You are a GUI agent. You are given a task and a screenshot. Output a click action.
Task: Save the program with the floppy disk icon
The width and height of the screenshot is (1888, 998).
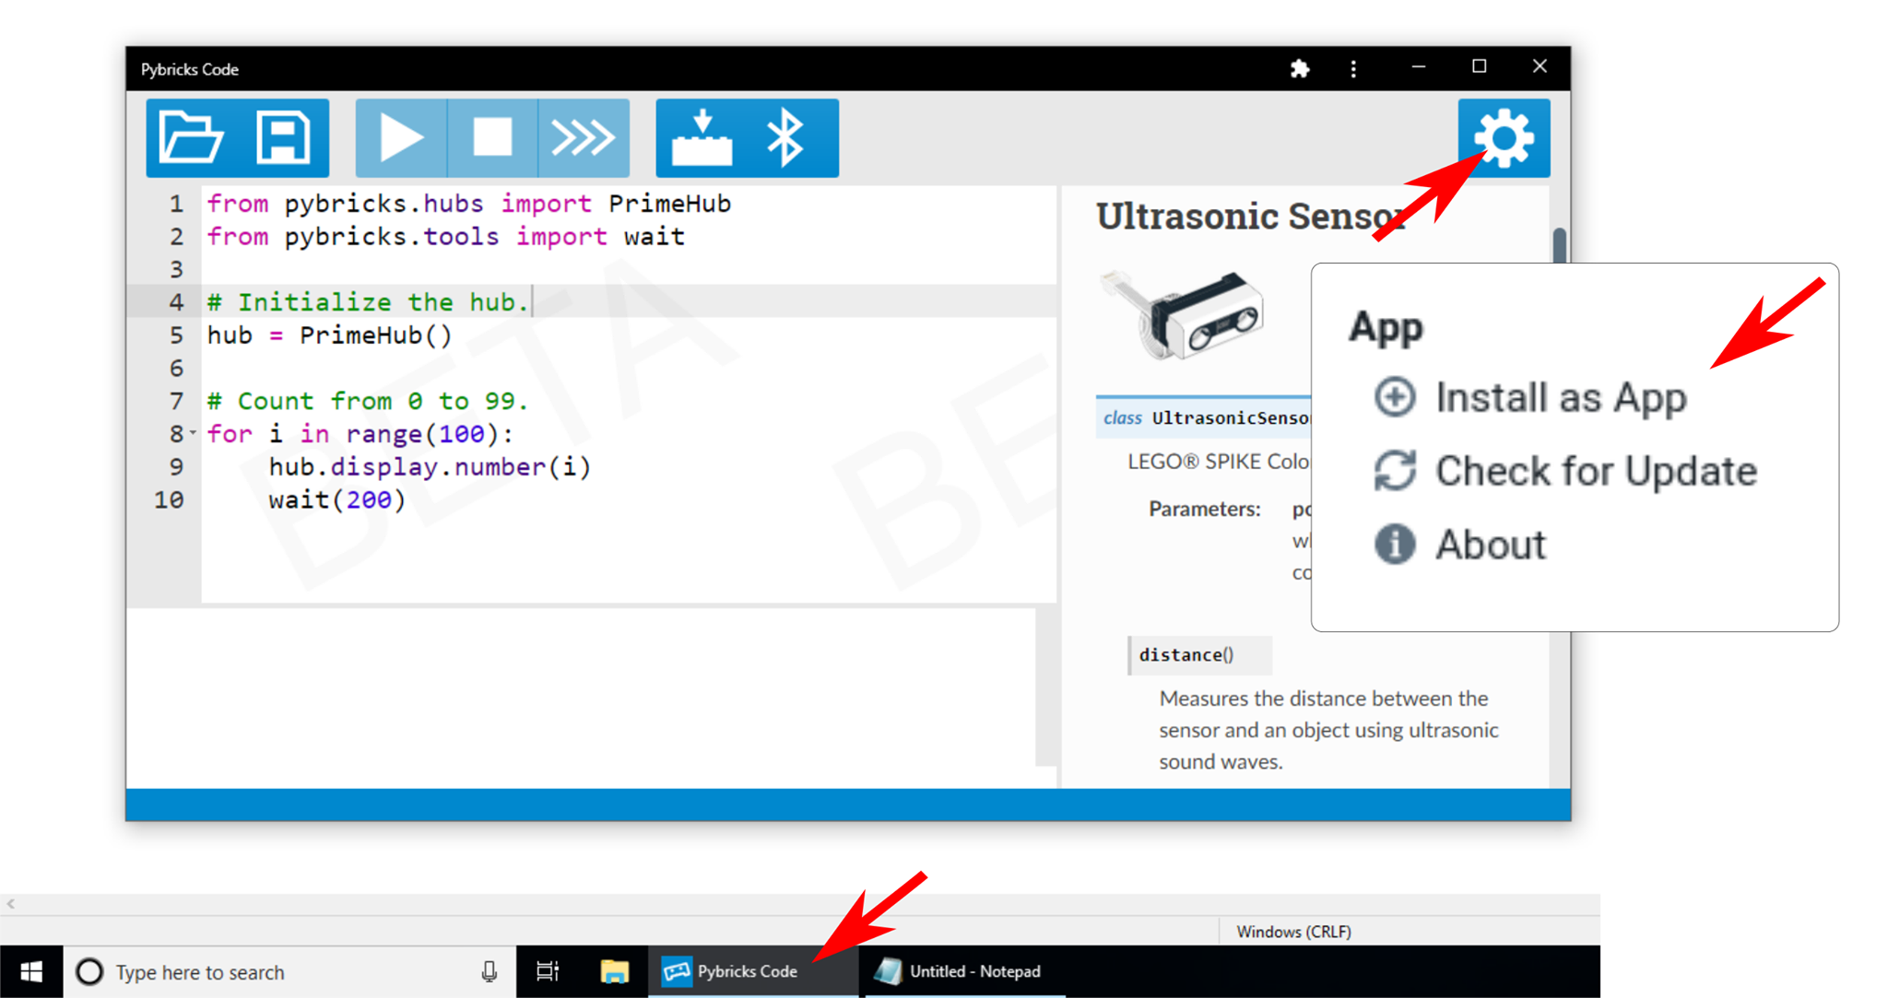(283, 138)
